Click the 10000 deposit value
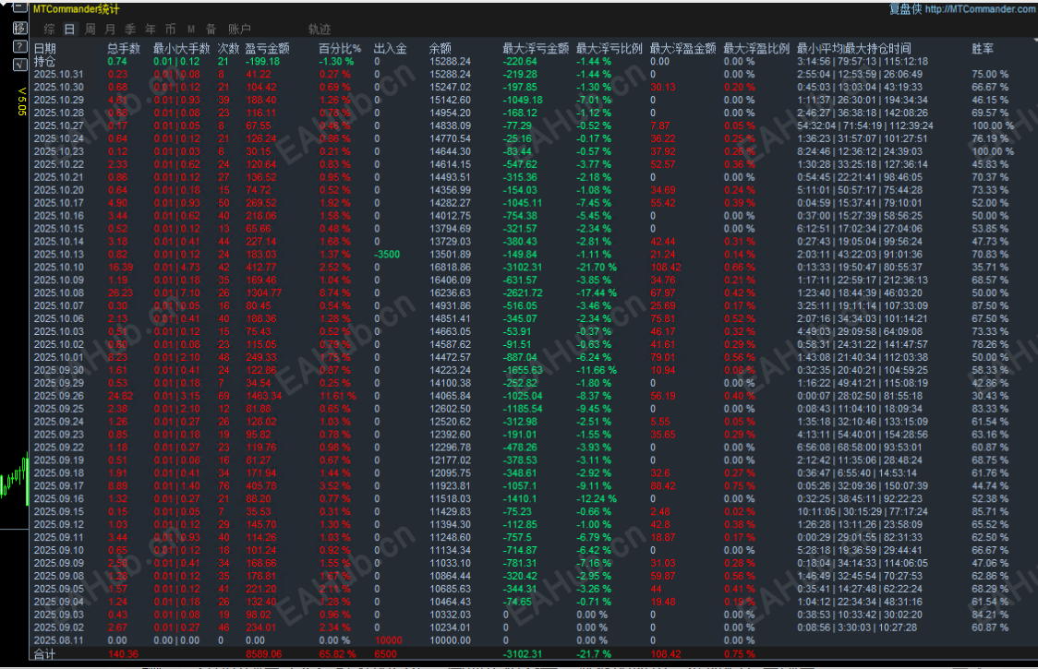Viewport: 1038px width, 669px height. click(389, 640)
